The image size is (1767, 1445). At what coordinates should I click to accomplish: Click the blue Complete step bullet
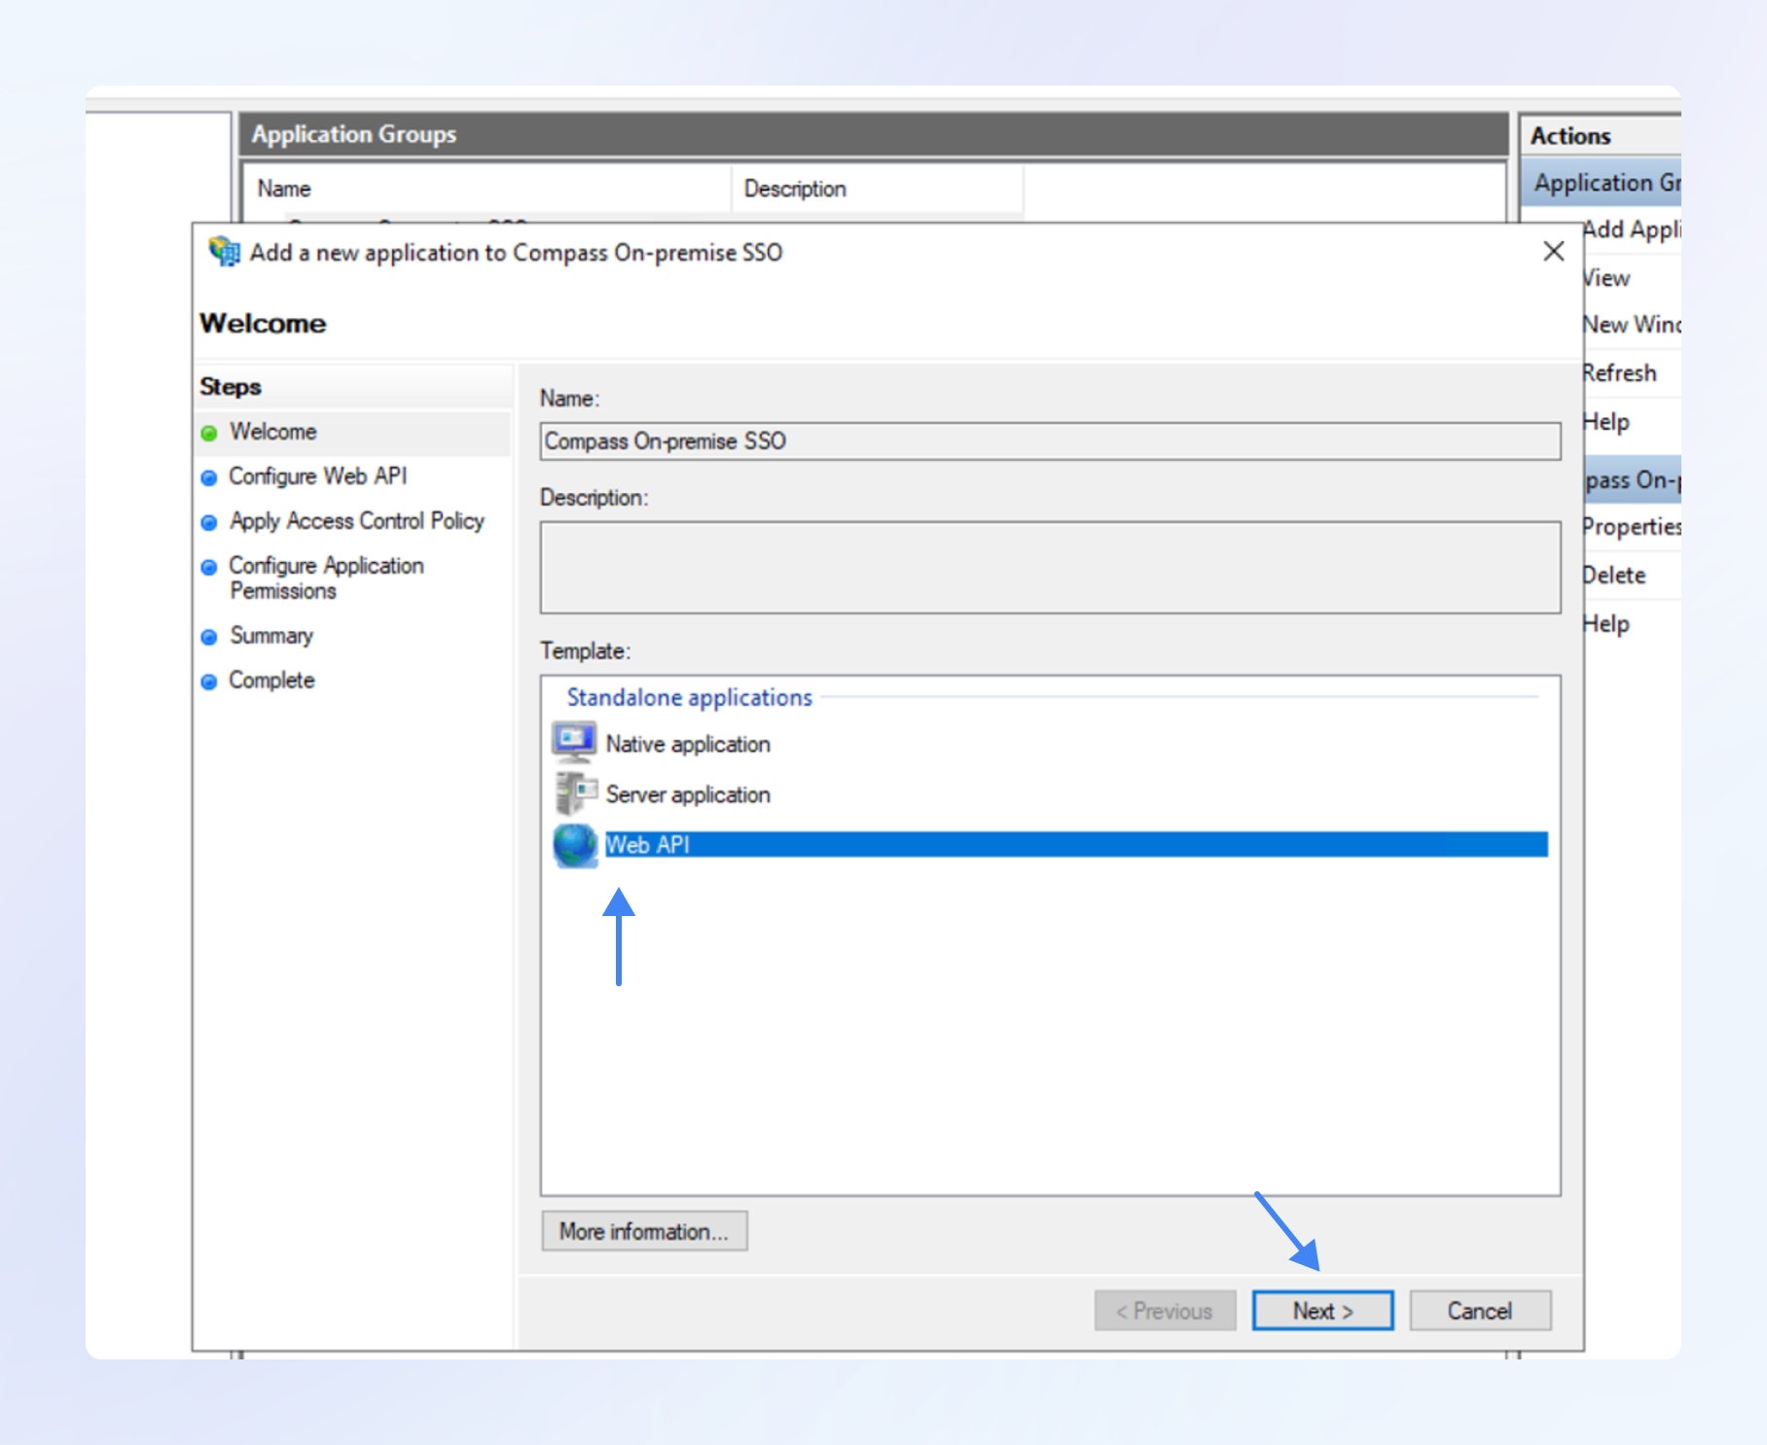click(x=209, y=682)
